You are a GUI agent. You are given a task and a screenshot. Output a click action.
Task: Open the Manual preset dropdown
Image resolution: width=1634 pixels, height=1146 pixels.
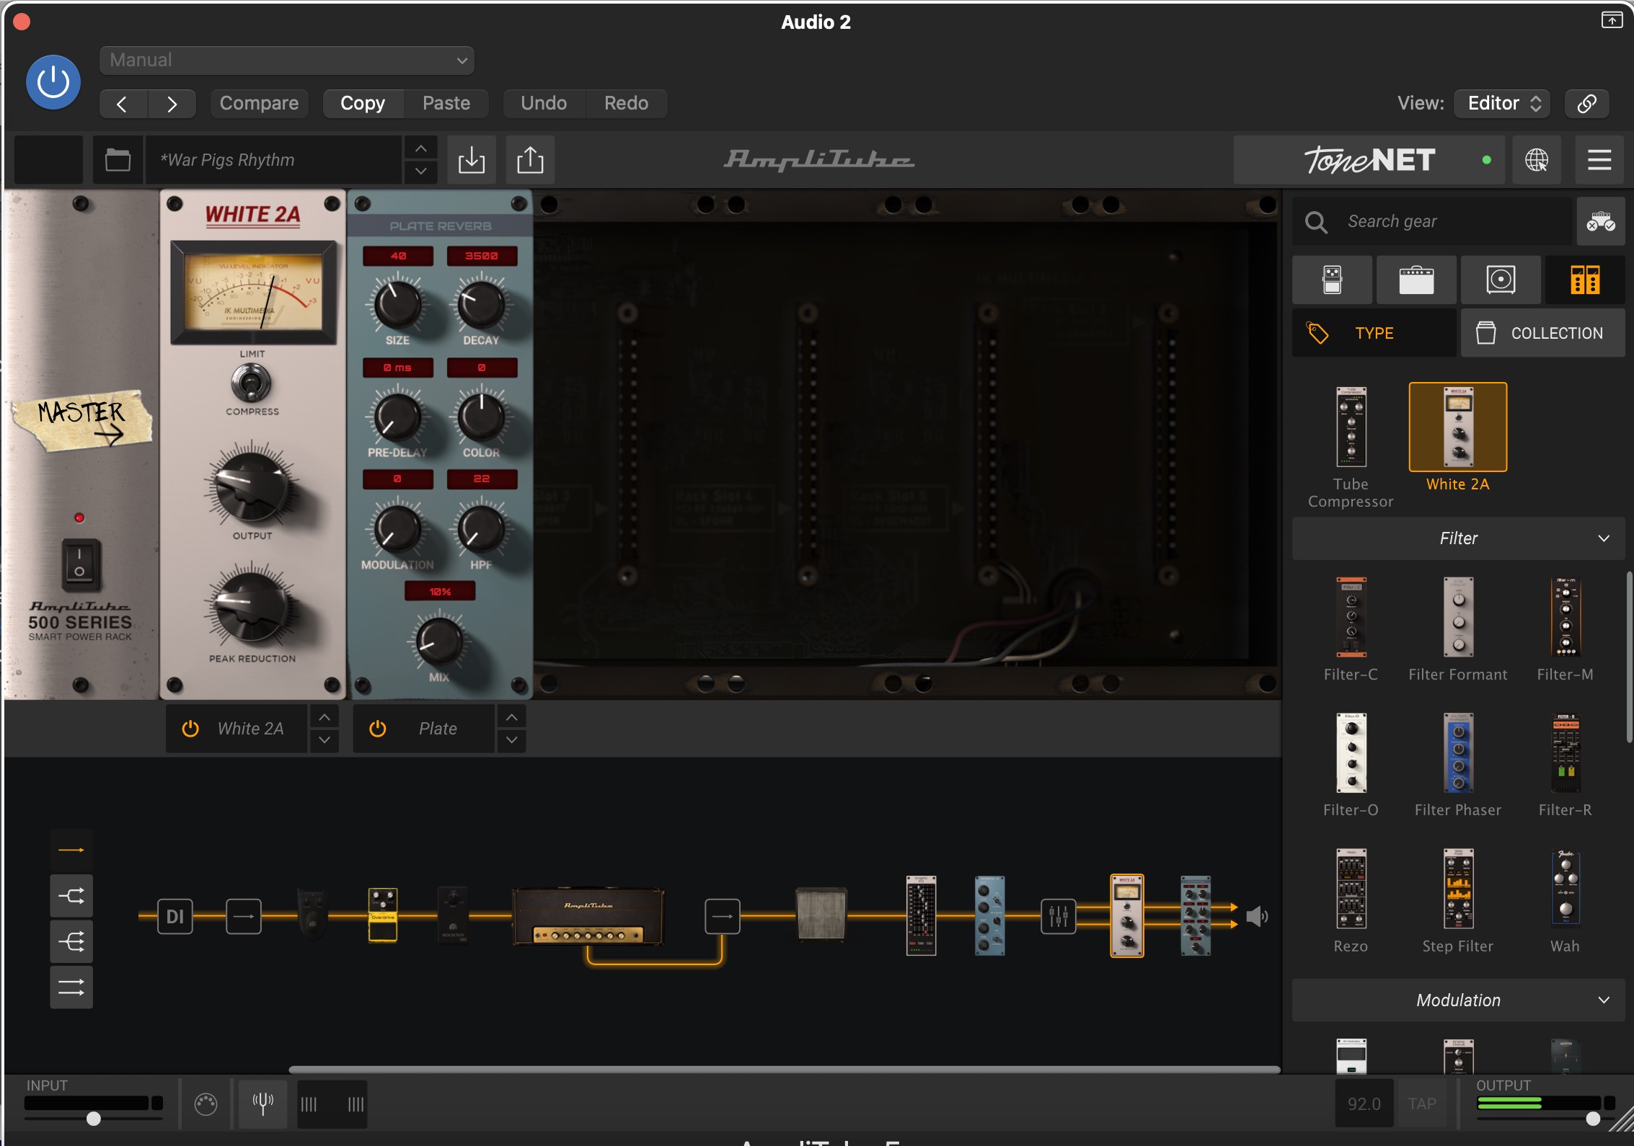tap(287, 61)
